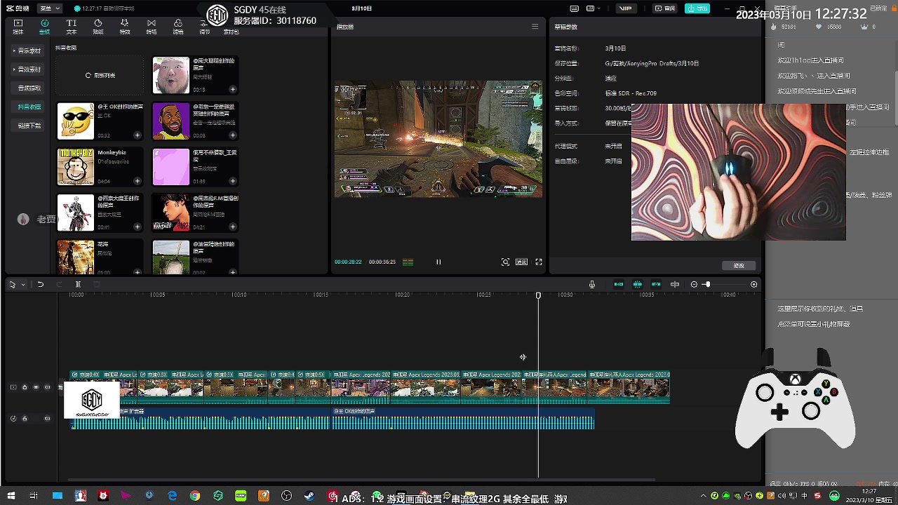Screen dimensions: 898x505
Task: Open the 媒体 (Media) tab
Action: [x=18, y=27]
